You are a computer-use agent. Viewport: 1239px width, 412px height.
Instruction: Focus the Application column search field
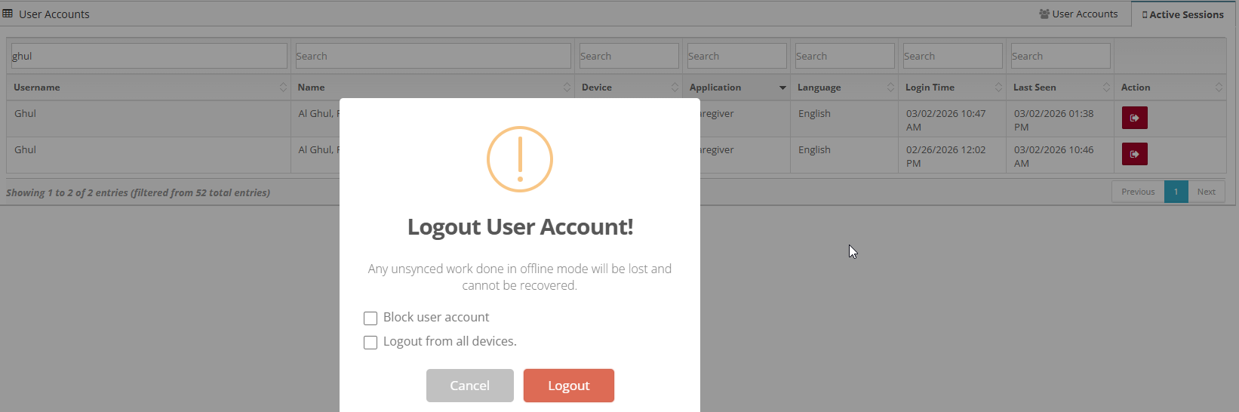pos(736,56)
